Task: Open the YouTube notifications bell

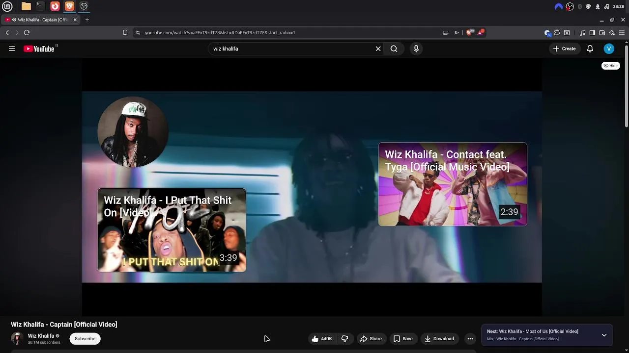Action: (x=590, y=49)
